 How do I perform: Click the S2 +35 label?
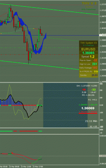(x=93, y=126)
